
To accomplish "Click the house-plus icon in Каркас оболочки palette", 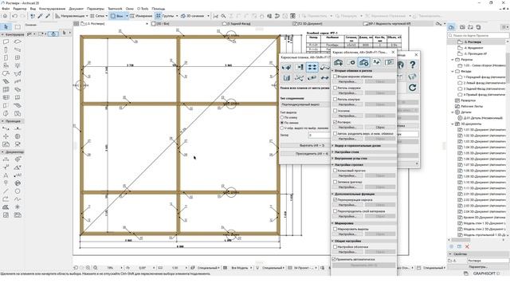I will coord(338,62).
